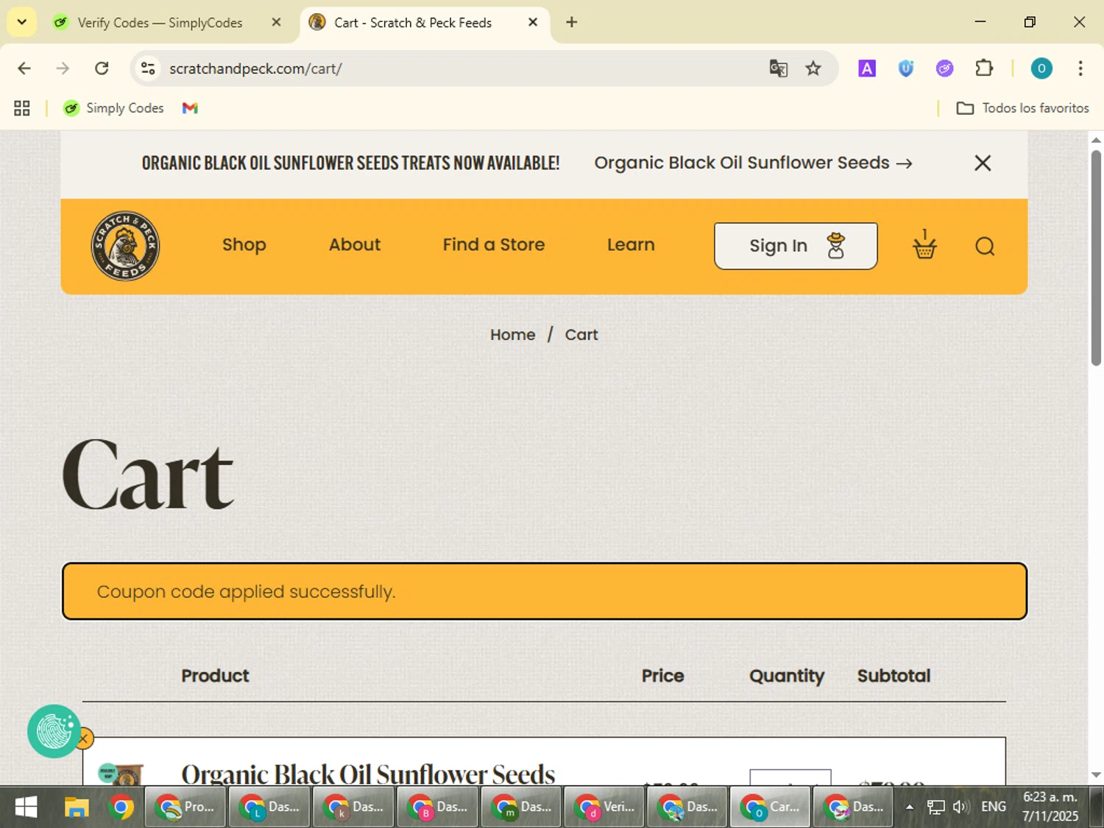Open the Learn menu
The image size is (1104, 828).
click(x=631, y=244)
